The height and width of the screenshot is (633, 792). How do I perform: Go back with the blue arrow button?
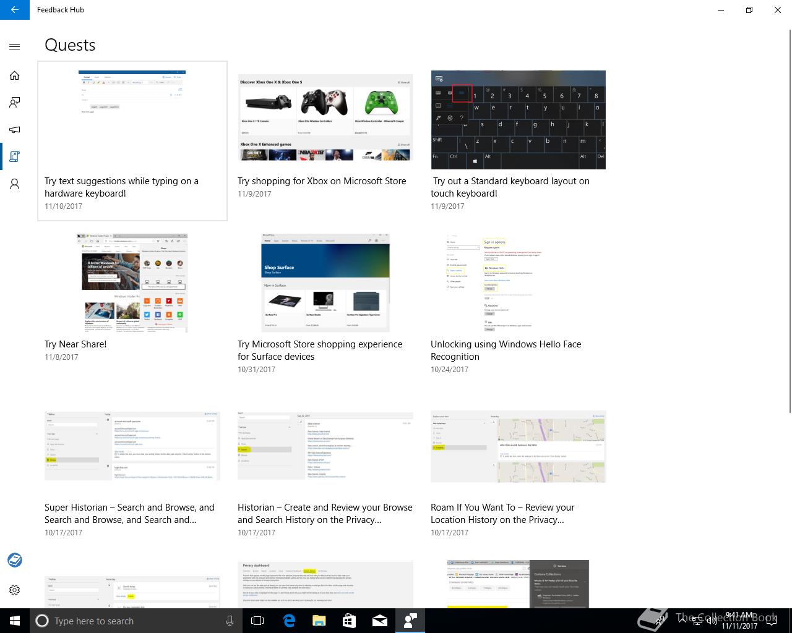[x=15, y=10]
